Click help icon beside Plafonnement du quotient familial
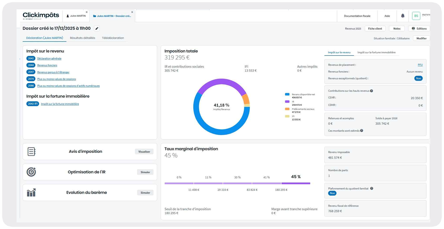444x229 pixels. tap(371, 188)
